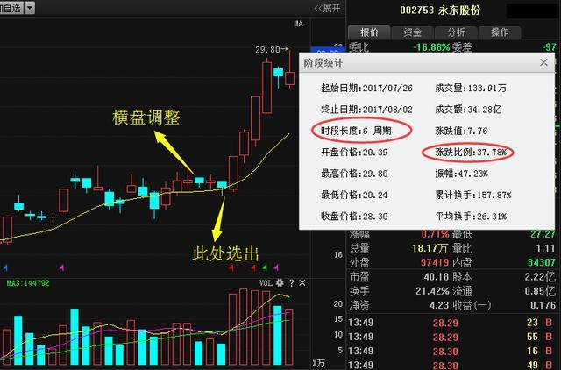
Task: Click 涨跌比例:37.78% value
Action: pos(471,152)
